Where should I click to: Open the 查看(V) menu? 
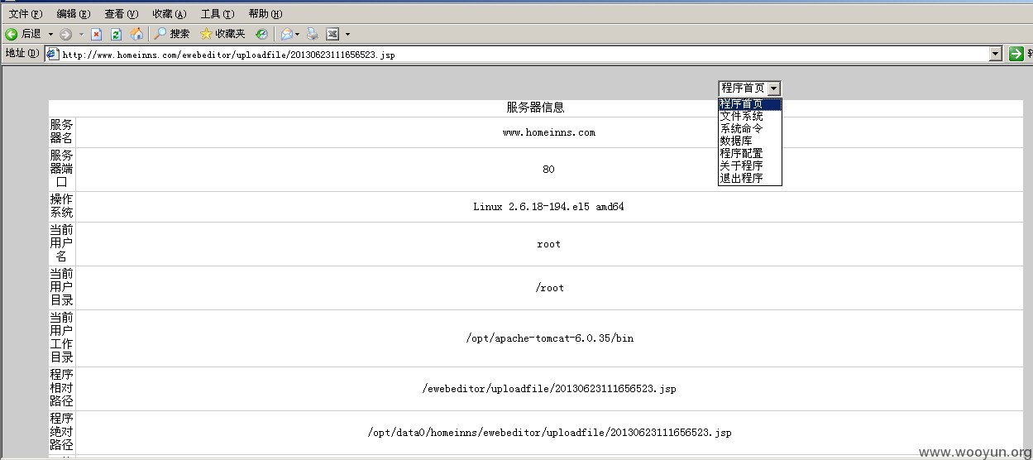(122, 14)
